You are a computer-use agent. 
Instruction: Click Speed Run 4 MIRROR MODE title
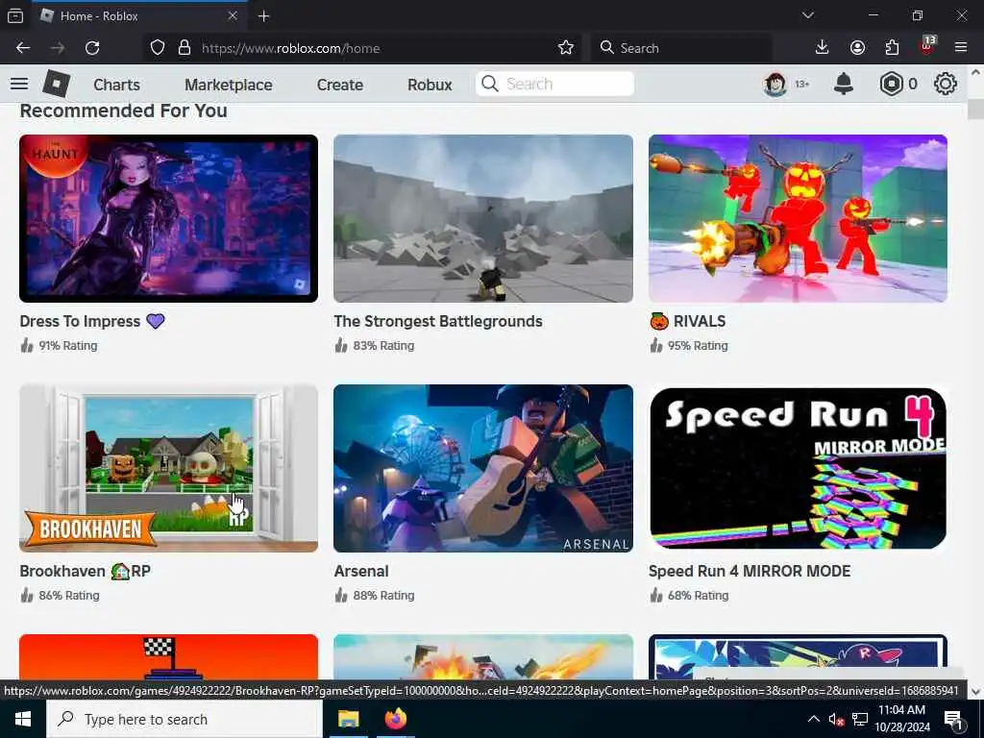click(750, 571)
